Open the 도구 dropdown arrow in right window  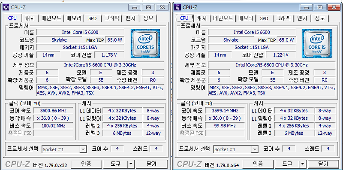pos(303,164)
